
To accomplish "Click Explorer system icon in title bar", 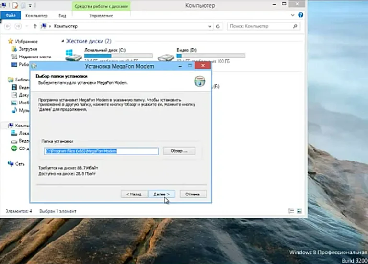I will point(3,5).
